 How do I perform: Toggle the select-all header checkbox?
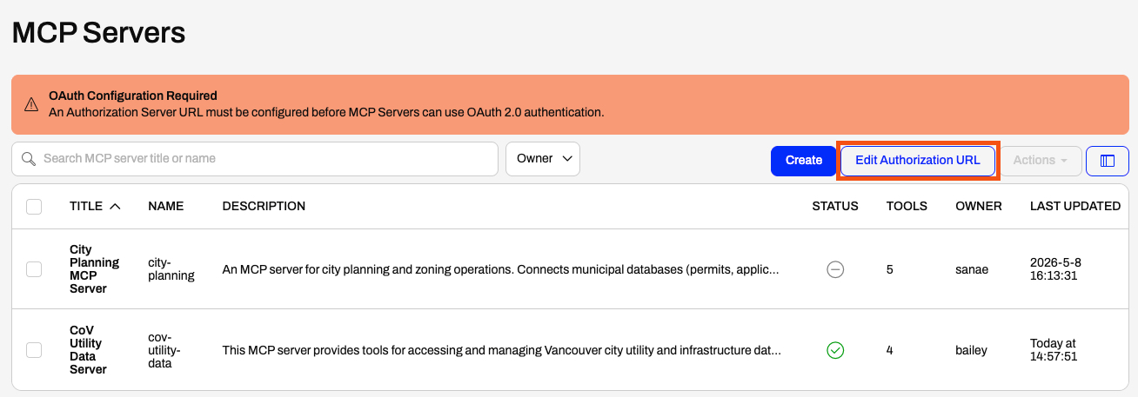(x=34, y=207)
